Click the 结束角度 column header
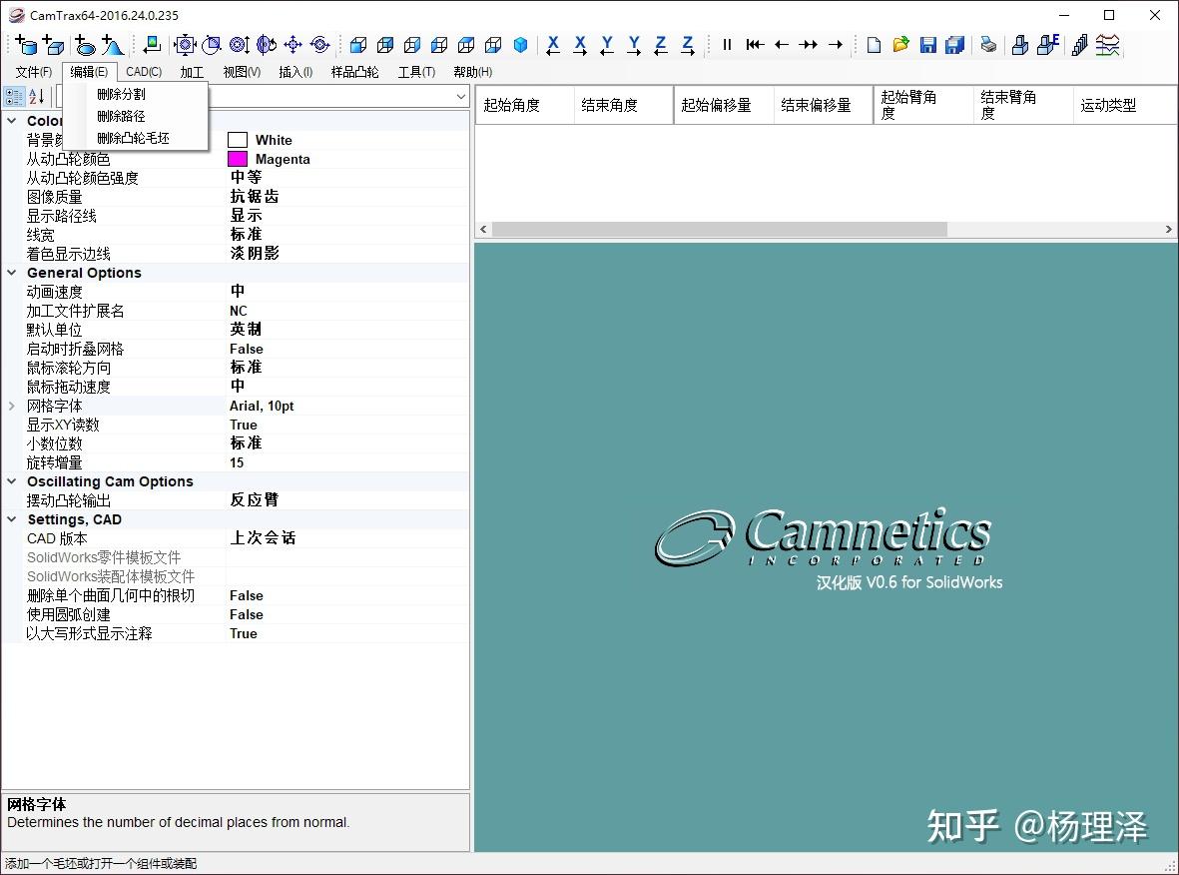Viewport: 1179px width, 875px height. pyautogui.click(x=623, y=105)
